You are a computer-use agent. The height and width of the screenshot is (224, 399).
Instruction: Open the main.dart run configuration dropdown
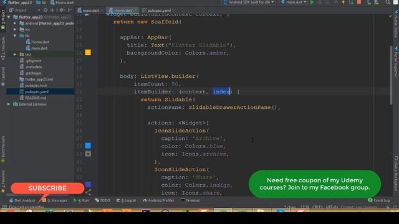pos(294,2)
